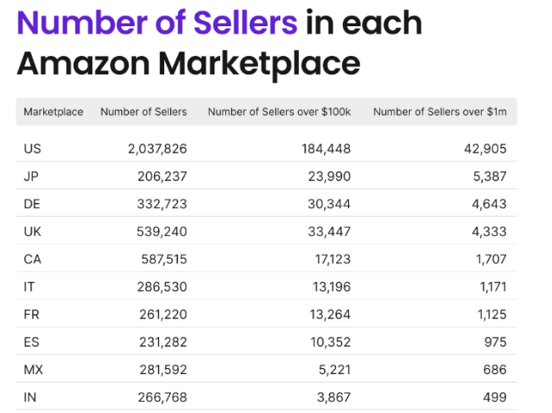Screen dimensions: 552x413
Task: Click the 23,990 value in JP row
Action: pos(328,177)
